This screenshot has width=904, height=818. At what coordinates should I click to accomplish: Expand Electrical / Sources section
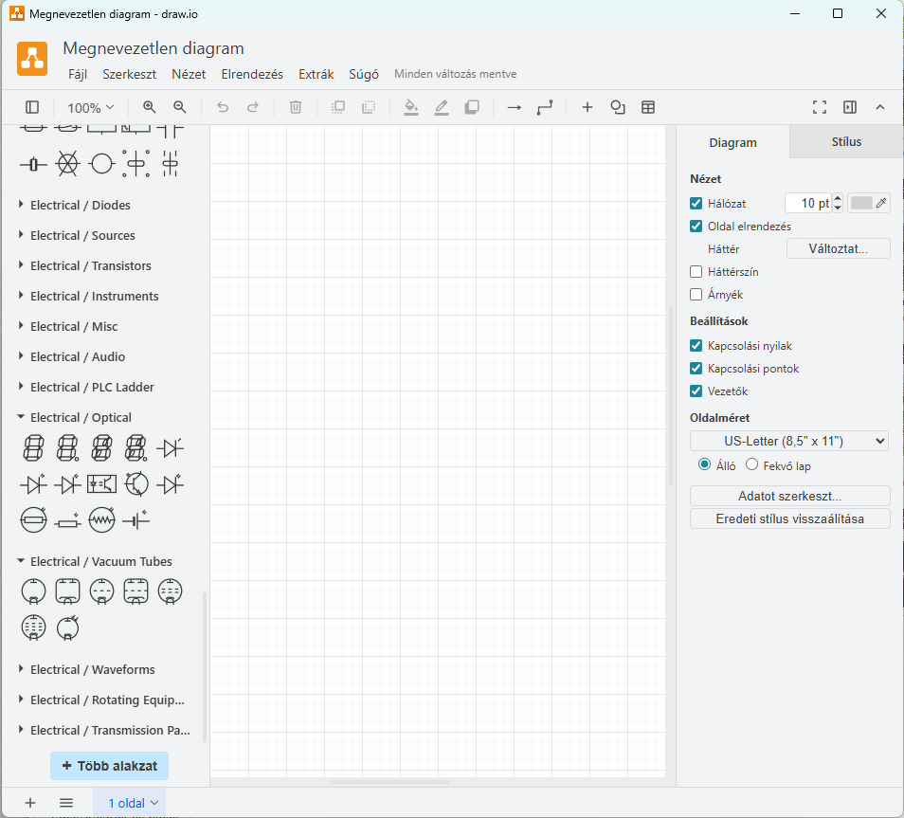click(82, 235)
